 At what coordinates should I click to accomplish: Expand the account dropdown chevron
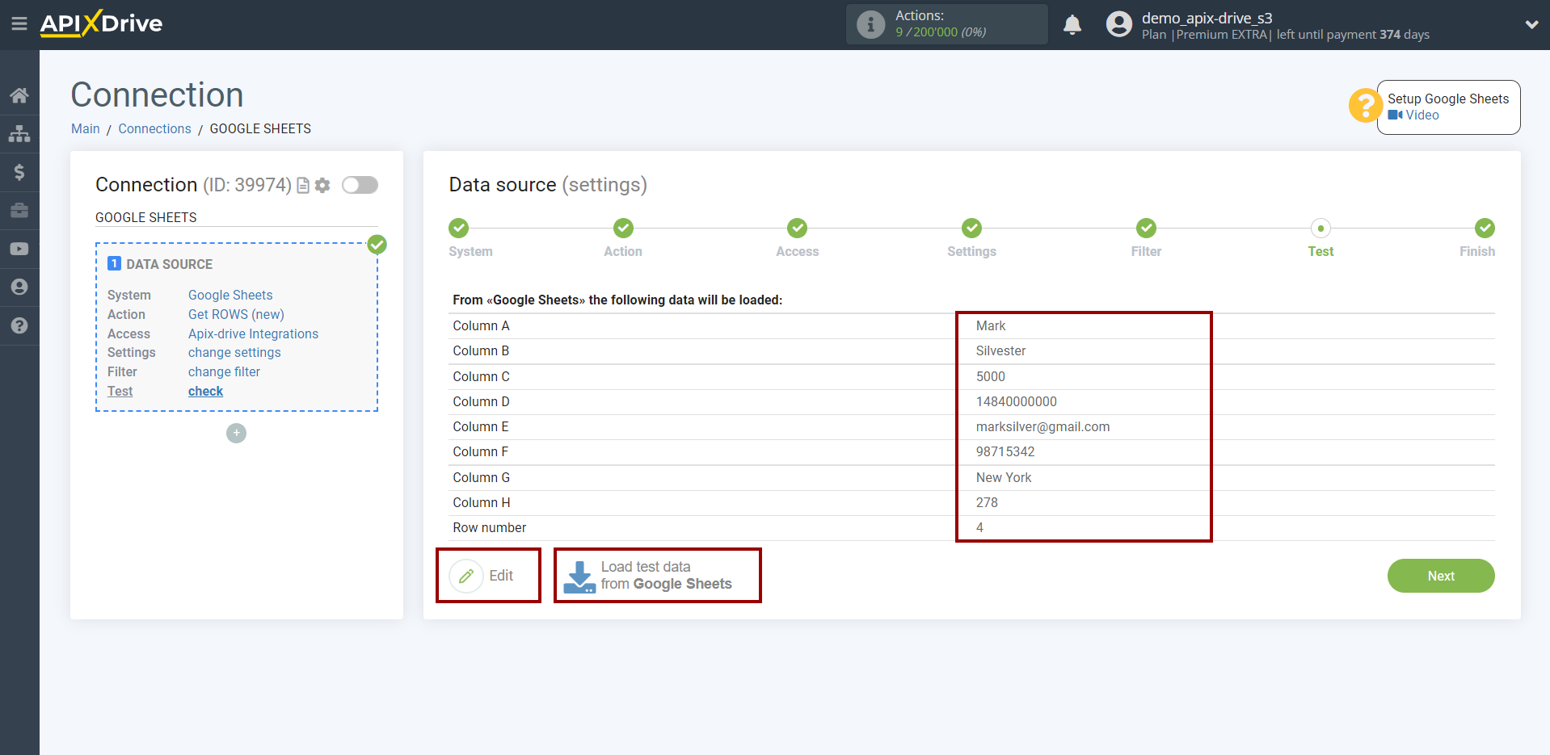click(1531, 24)
